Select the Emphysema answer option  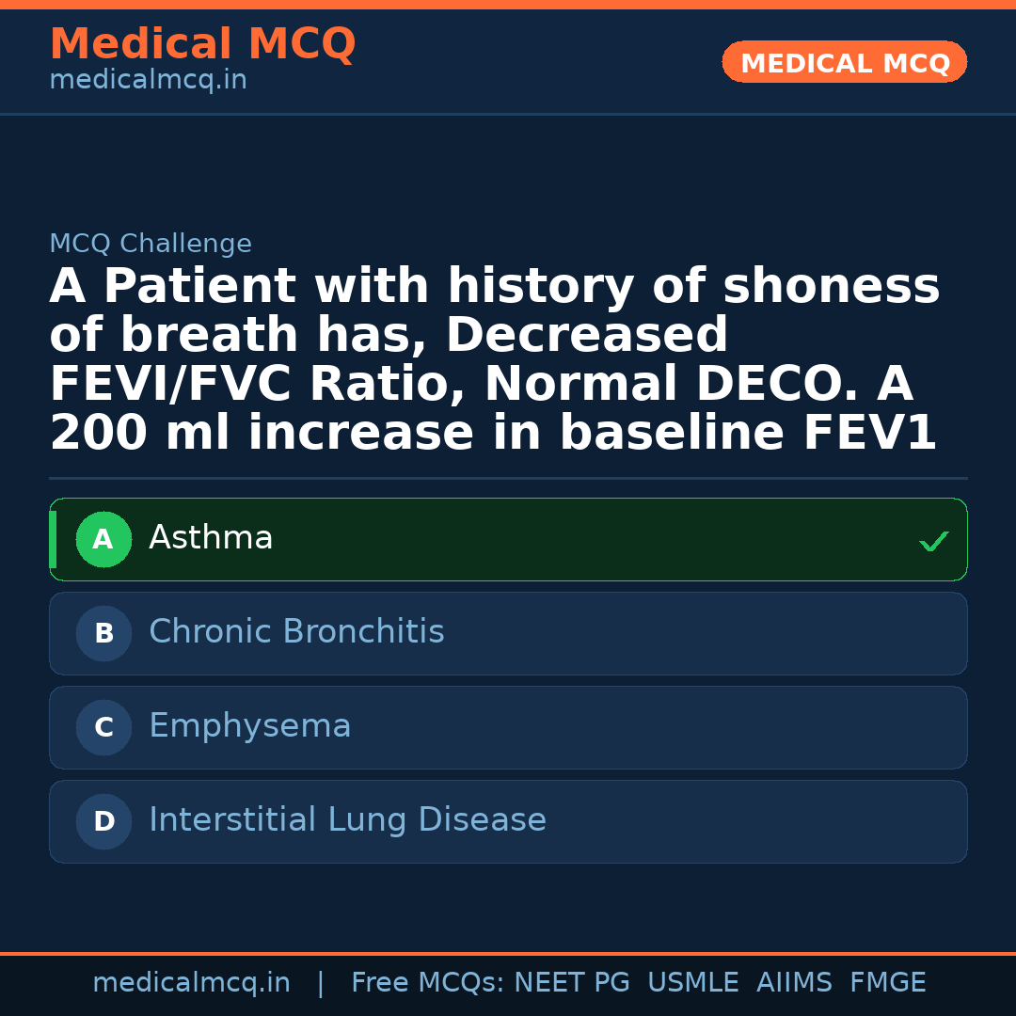click(x=508, y=728)
